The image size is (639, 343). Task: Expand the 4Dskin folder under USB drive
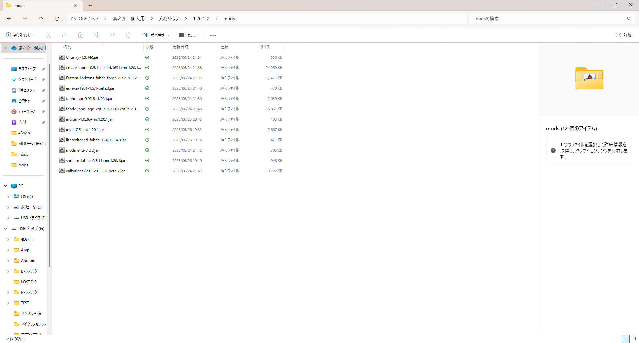8,239
